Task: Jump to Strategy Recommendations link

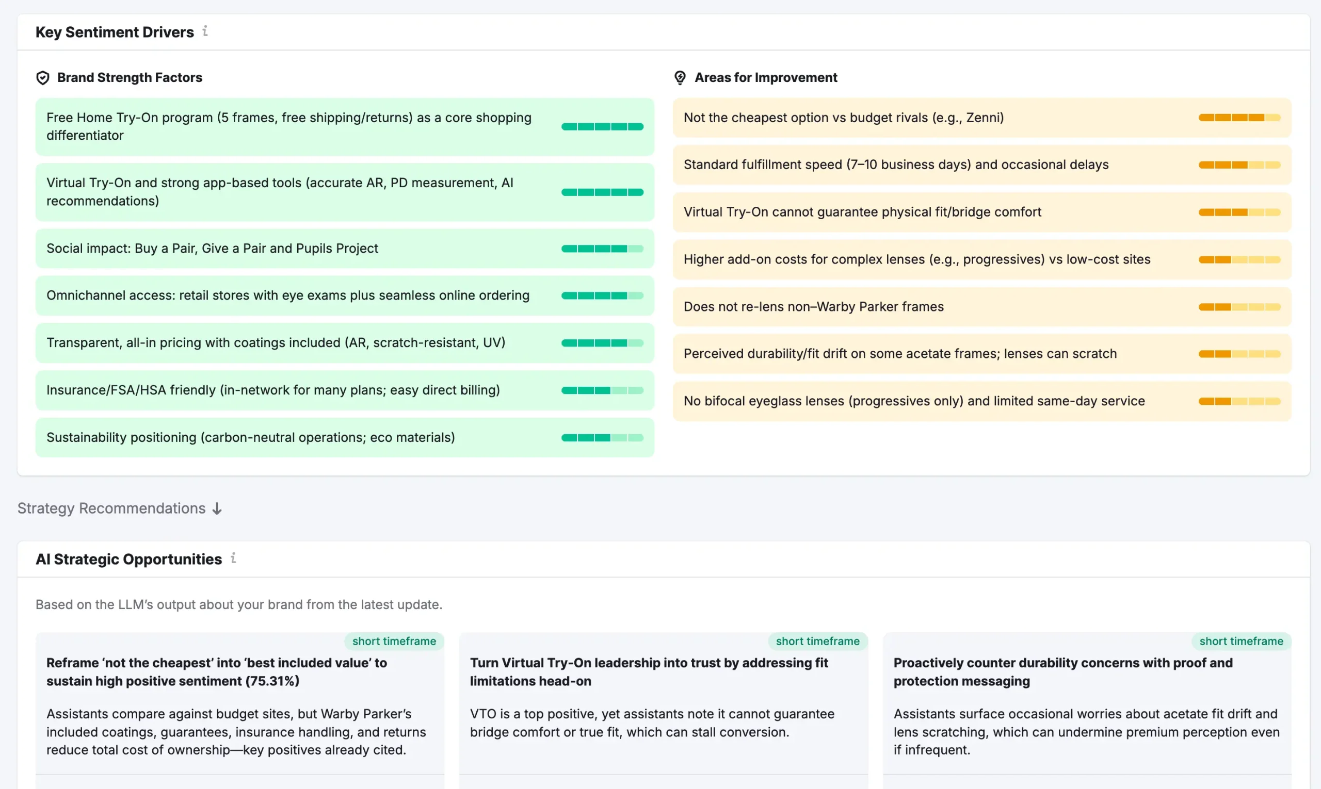Action: tap(112, 508)
